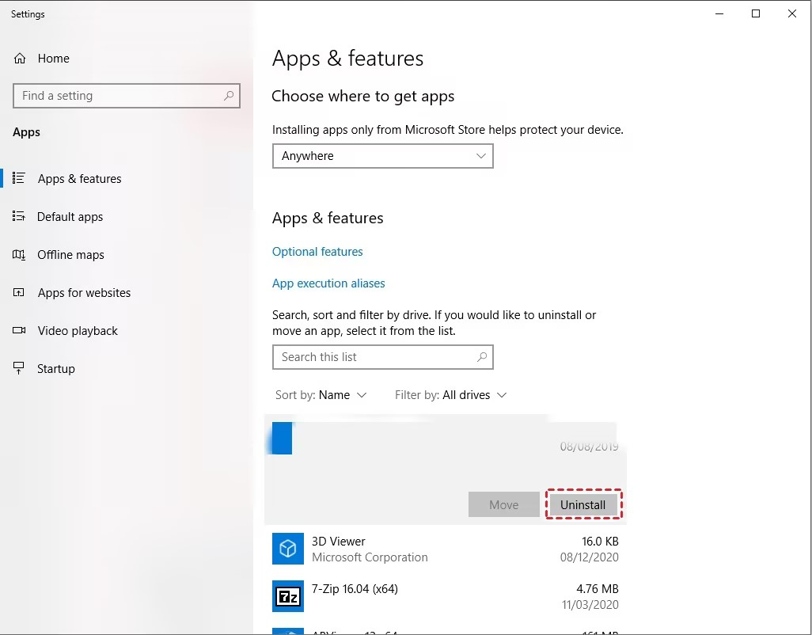The image size is (812, 635).
Task: Select the 3D Viewer app icon
Action: 288,549
